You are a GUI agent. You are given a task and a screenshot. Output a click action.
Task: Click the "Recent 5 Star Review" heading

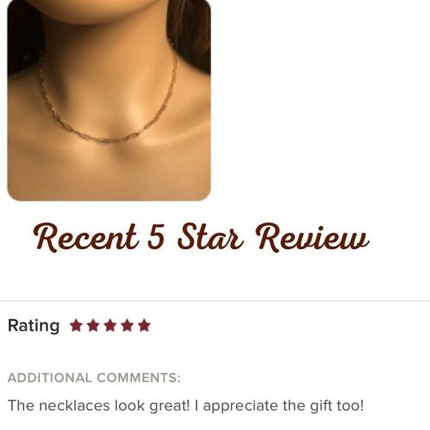[x=202, y=237]
